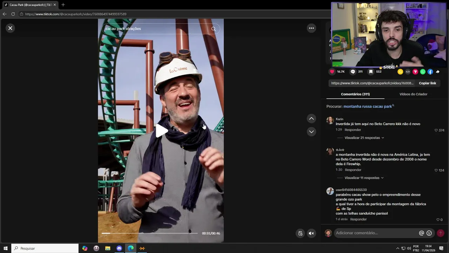449x253 pixels.
Task: Go to next video with down arrow
Action: (311, 132)
